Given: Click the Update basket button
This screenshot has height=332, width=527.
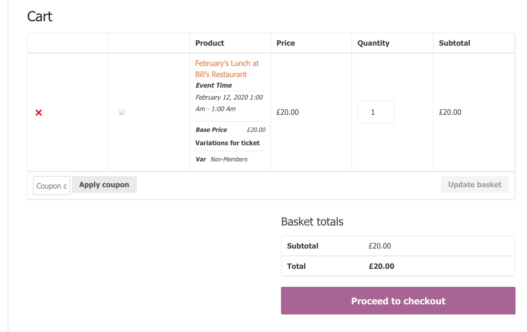Looking at the screenshot, I should pyautogui.click(x=474, y=184).
